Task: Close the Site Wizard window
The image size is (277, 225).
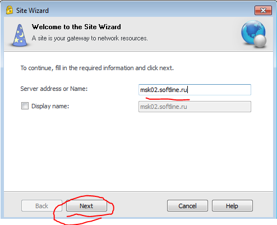Action: [x=263, y=10]
